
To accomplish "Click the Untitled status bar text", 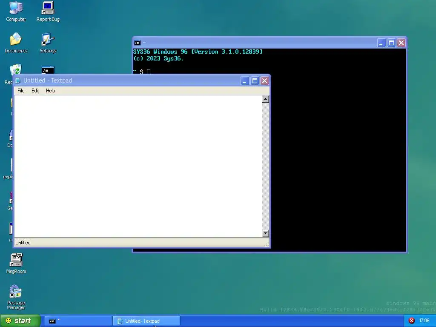I will (23, 242).
